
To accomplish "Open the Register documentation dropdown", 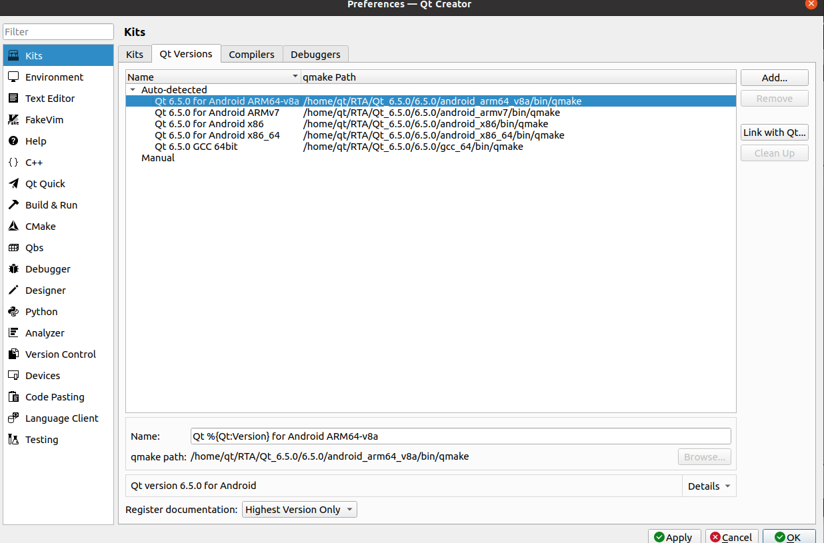I will tap(299, 510).
